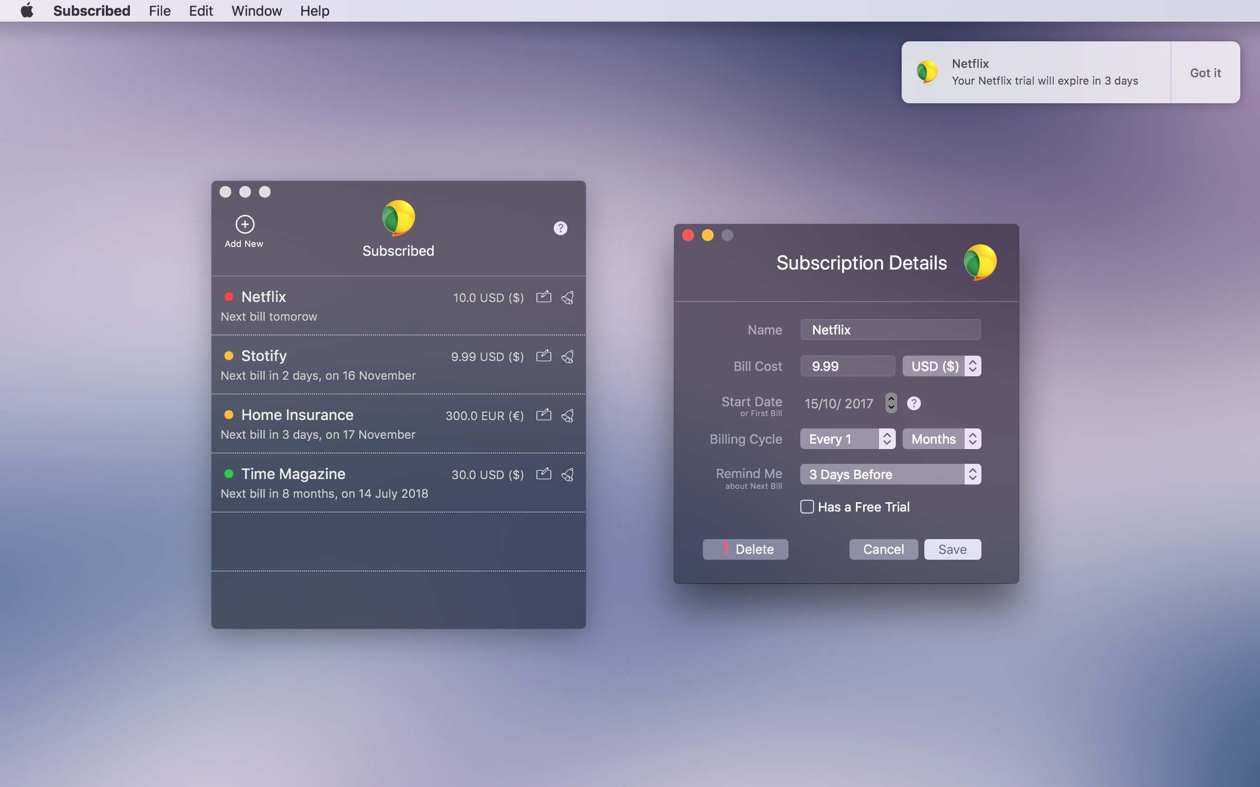This screenshot has height=787, width=1260.
Task: Click the edit icon for Netflix
Action: click(x=543, y=297)
